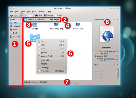Screen dimensions: 136x98
Task: Click the zoom in icon in status bar
Action: (x=91, y=82)
